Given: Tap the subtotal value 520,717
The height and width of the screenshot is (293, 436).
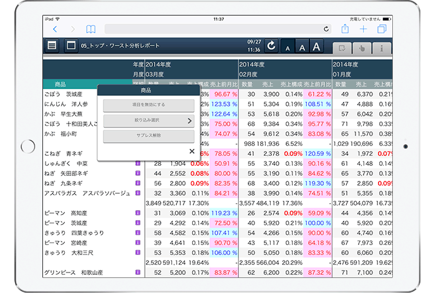Looking at the screenshot, I should [174, 203].
